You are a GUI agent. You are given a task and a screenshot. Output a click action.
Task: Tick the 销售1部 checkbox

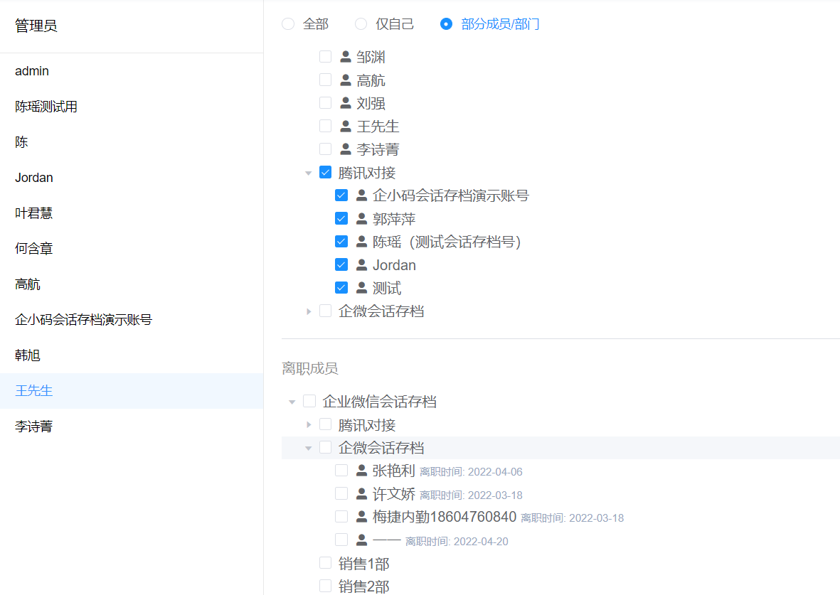tap(326, 563)
